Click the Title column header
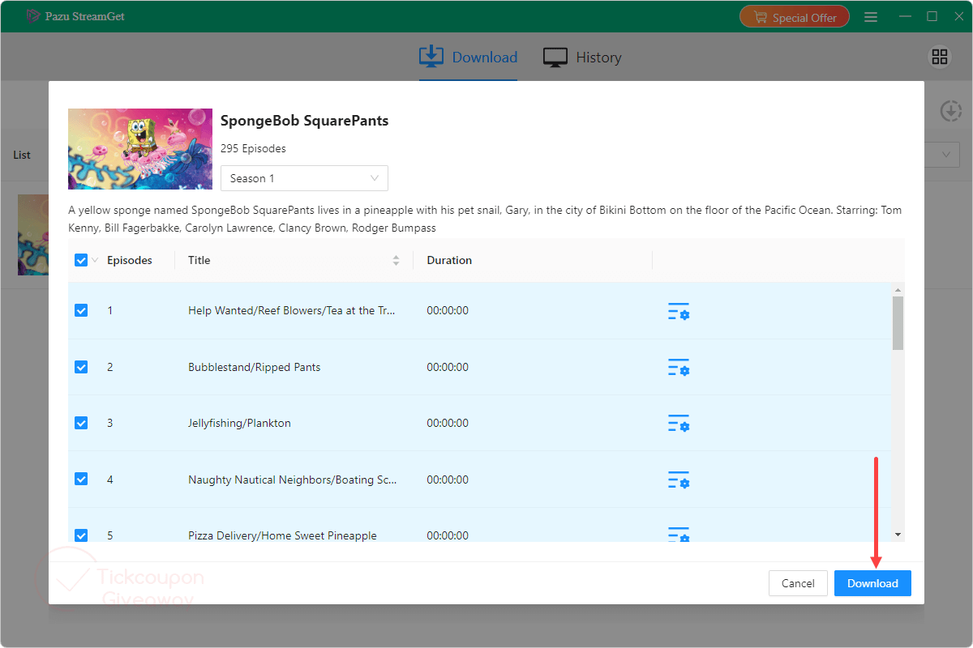The width and height of the screenshot is (973, 648). pyautogui.click(x=199, y=260)
